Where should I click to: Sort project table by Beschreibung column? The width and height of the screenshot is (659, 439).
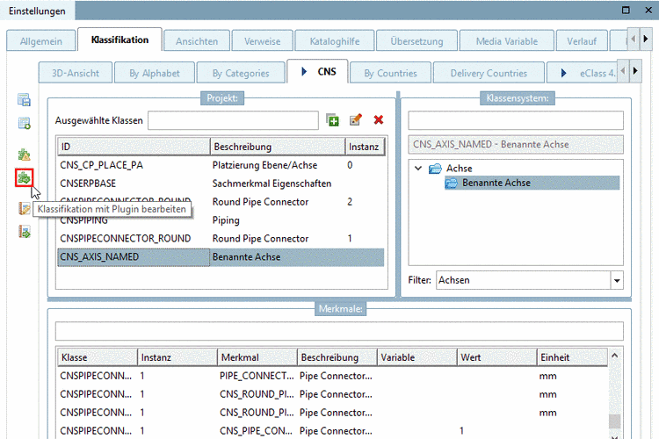pos(278,147)
